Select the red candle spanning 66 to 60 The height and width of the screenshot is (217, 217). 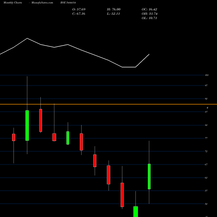(108, 175)
